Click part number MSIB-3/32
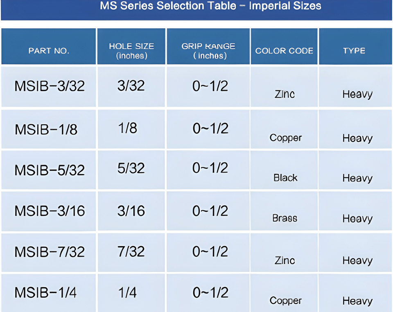393x312 pixels. tap(50, 86)
